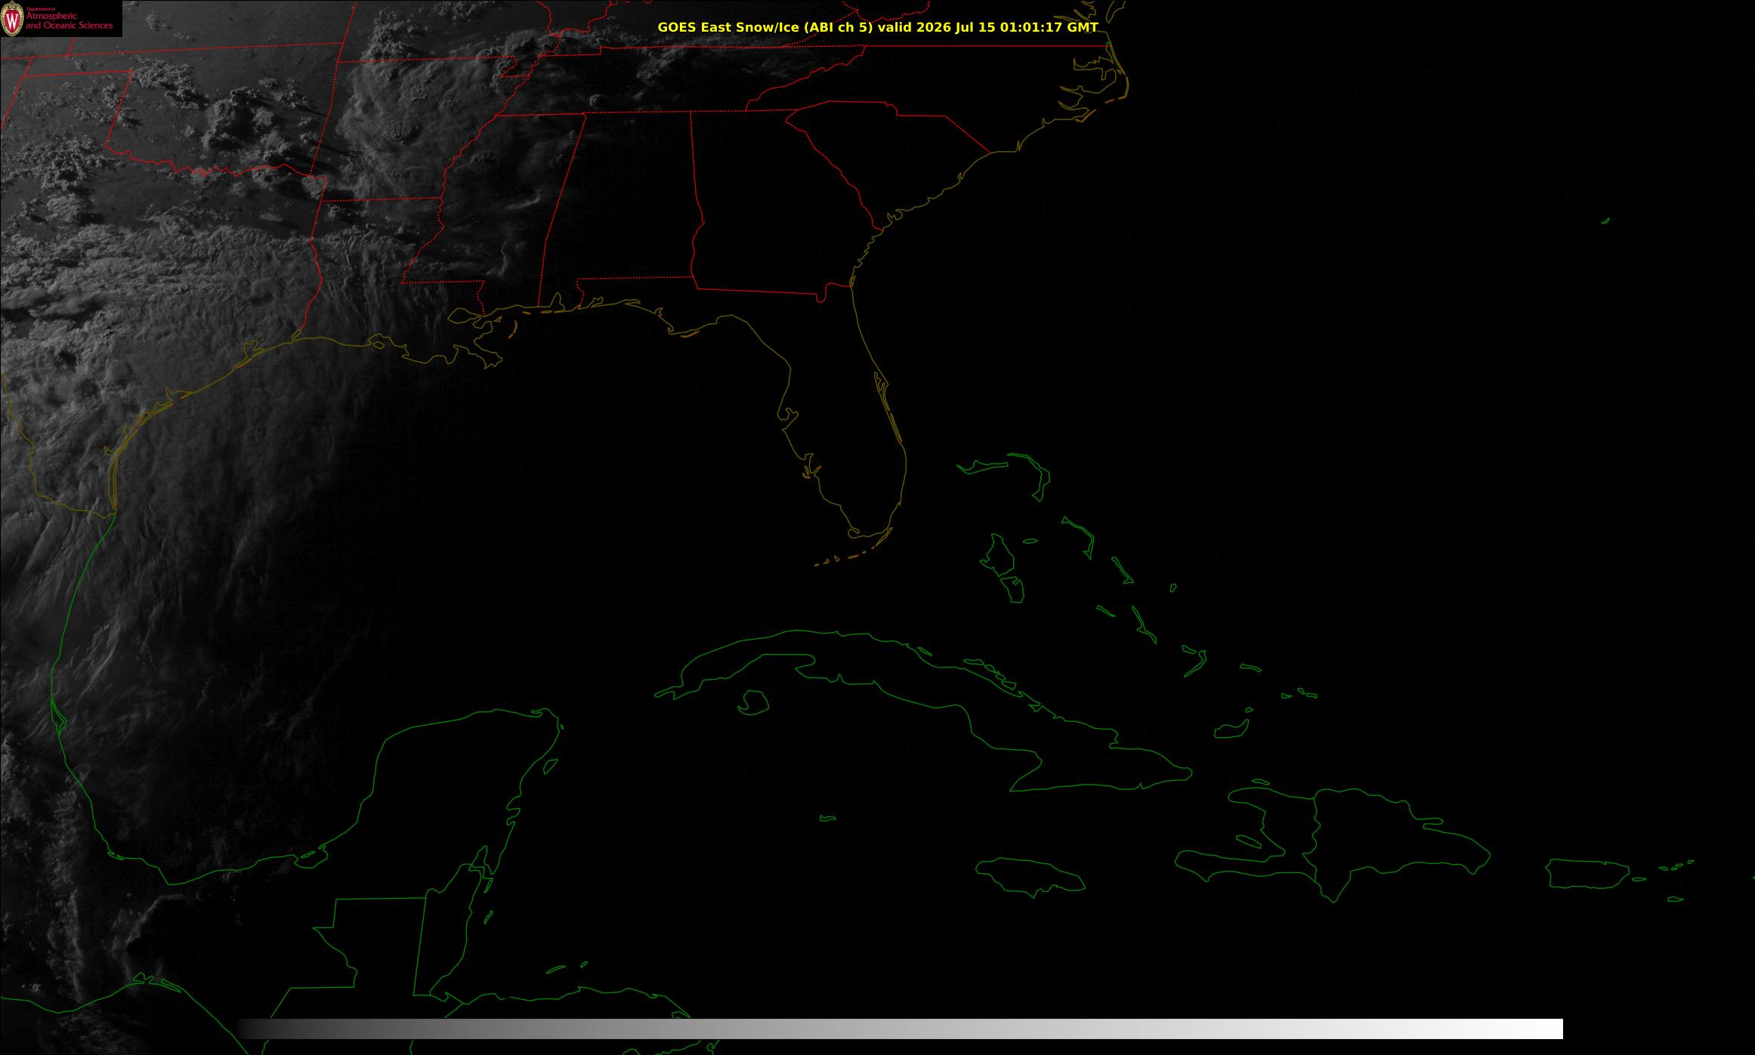Click the GOES East Snow/Ice timestamp title
This screenshot has height=1055, width=1755.
click(877, 27)
